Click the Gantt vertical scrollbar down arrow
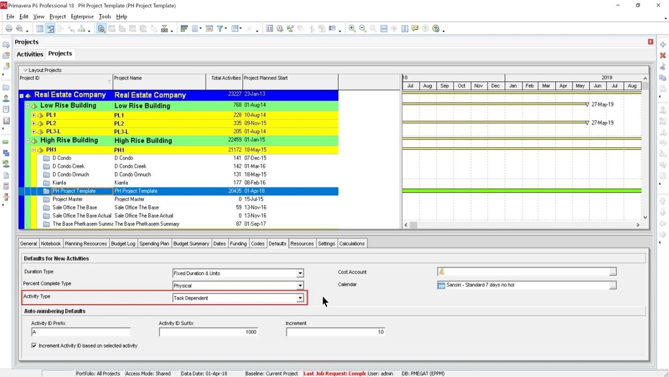This screenshot has width=669, height=377. (x=645, y=217)
